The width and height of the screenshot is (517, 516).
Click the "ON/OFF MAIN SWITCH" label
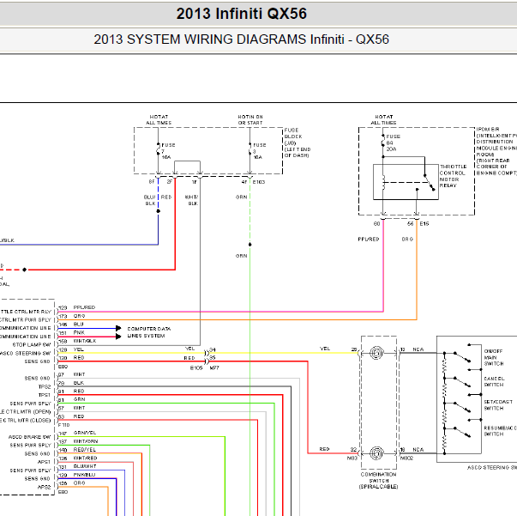494,357
